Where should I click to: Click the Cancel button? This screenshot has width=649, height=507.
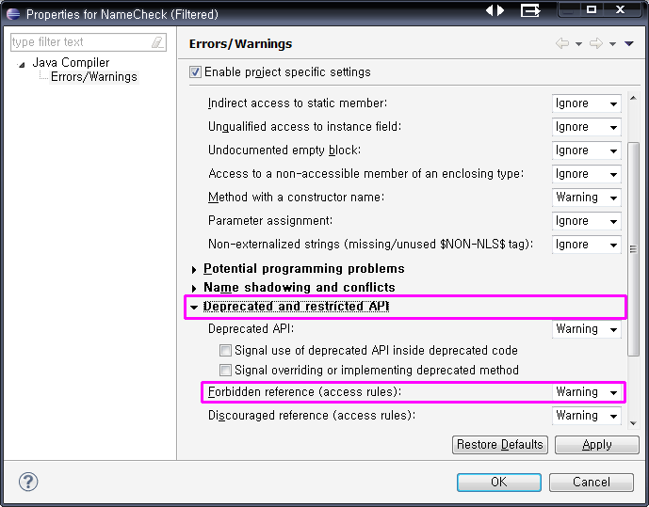tap(591, 483)
